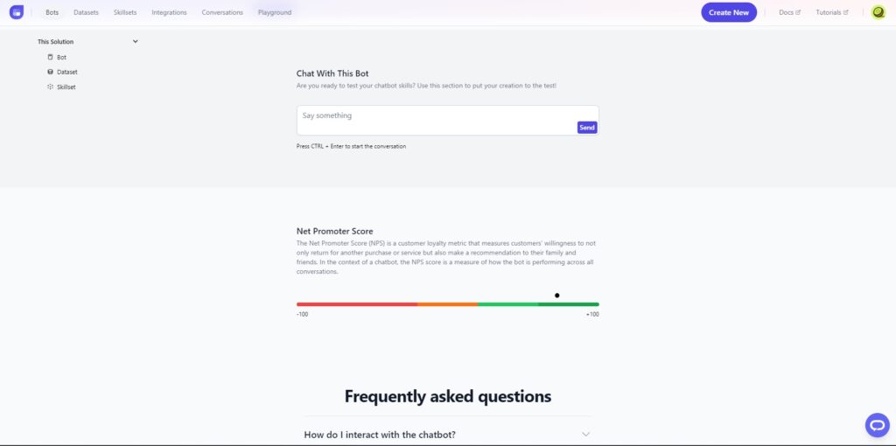
Task: Click the Bot icon in sidebar
Action: coord(50,57)
